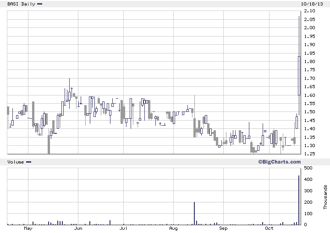The width and height of the screenshot is (330, 233).
Task: Click the 2.00 price axis label
Action: pyautogui.click(x=309, y=28)
